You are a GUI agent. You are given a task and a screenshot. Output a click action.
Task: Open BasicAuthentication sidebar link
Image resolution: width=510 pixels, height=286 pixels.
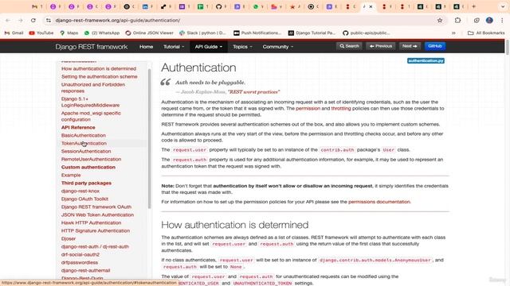click(x=84, y=135)
